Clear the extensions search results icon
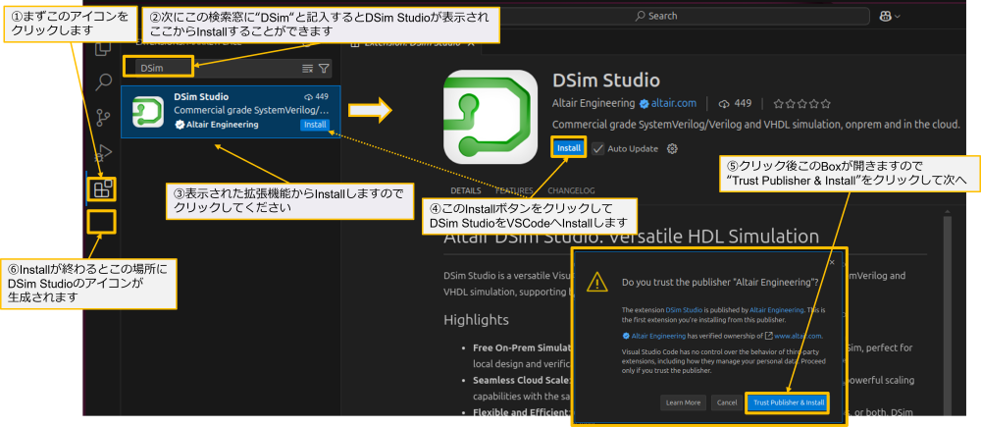The image size is (981, 427). (307, 69)
